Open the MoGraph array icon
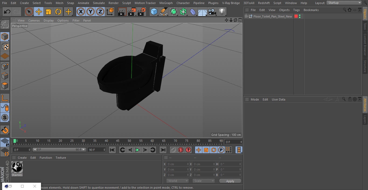Image resolution: width=368 pixels, height=190 pixels. tap(183, 12)
